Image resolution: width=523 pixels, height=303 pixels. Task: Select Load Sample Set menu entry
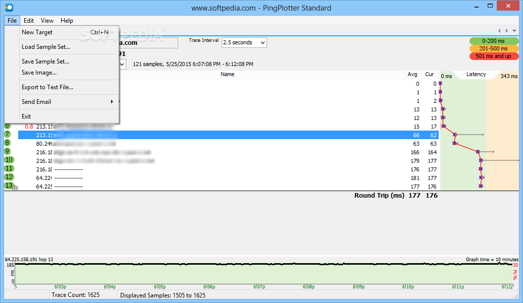point(69,47)
